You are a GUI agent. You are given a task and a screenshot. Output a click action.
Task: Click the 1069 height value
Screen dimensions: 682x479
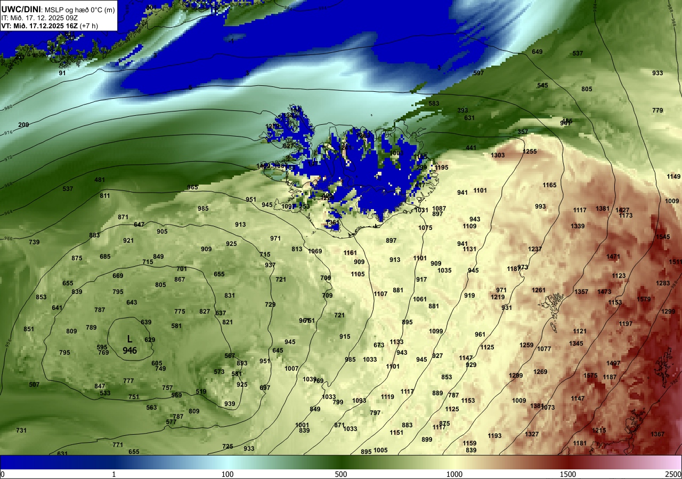click(x=315, y=251)
